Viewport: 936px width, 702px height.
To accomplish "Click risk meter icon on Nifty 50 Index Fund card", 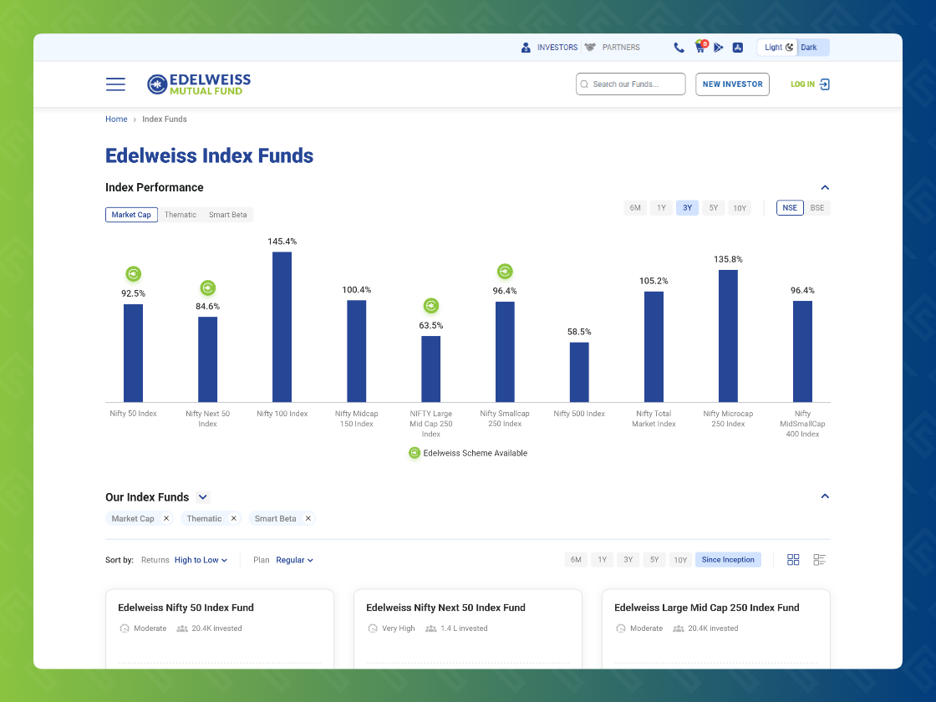I will [x=125, y=628].
